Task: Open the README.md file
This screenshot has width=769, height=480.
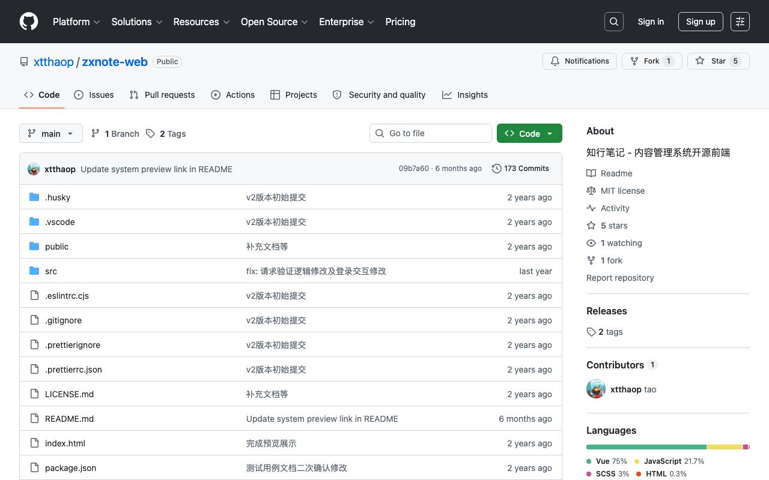Action: point(69,419)
